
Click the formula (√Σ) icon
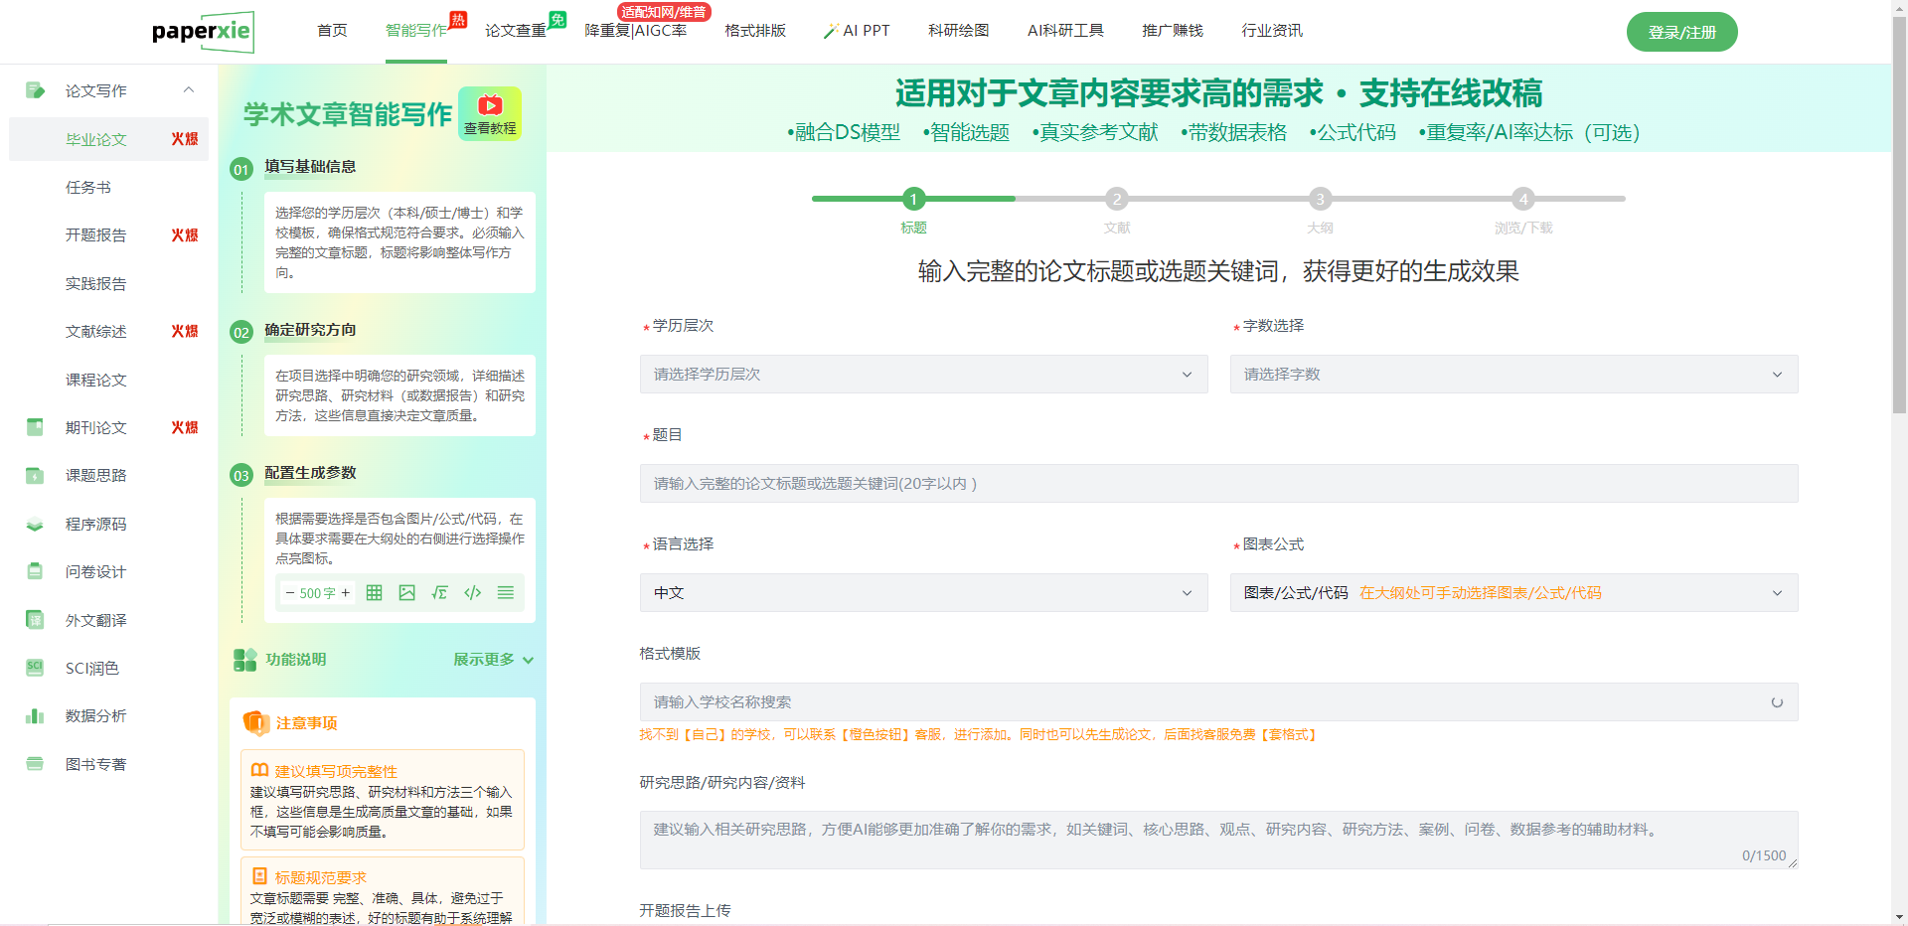point(439,593)
